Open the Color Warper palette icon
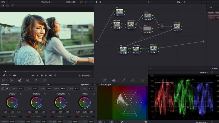The image size is (219, 123). [x=114, y=80]
